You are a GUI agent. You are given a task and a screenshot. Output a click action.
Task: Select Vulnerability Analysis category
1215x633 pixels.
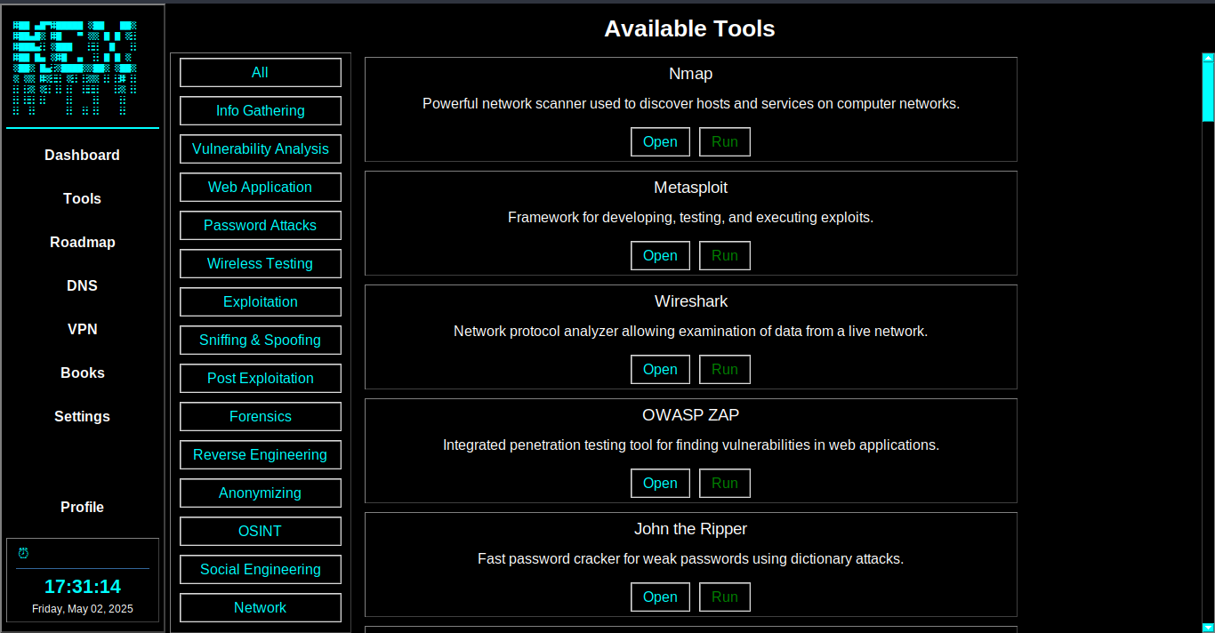(261, 149)
